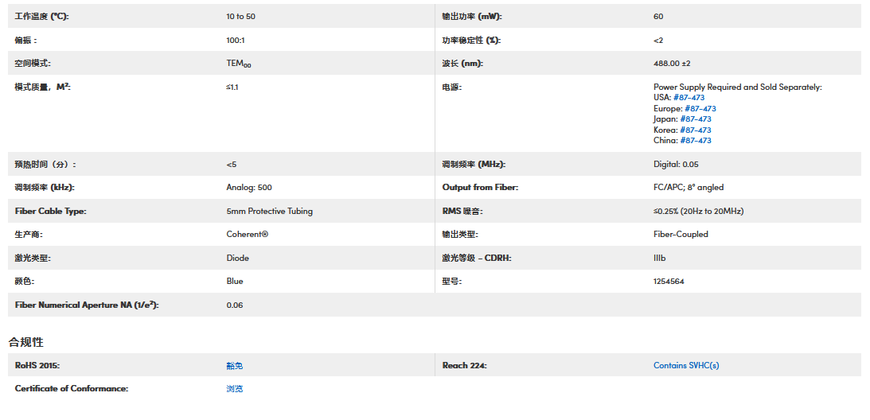Open the Europe power supply #87-473 link
The height and width of the screenshot is (420, 870).
700,109
